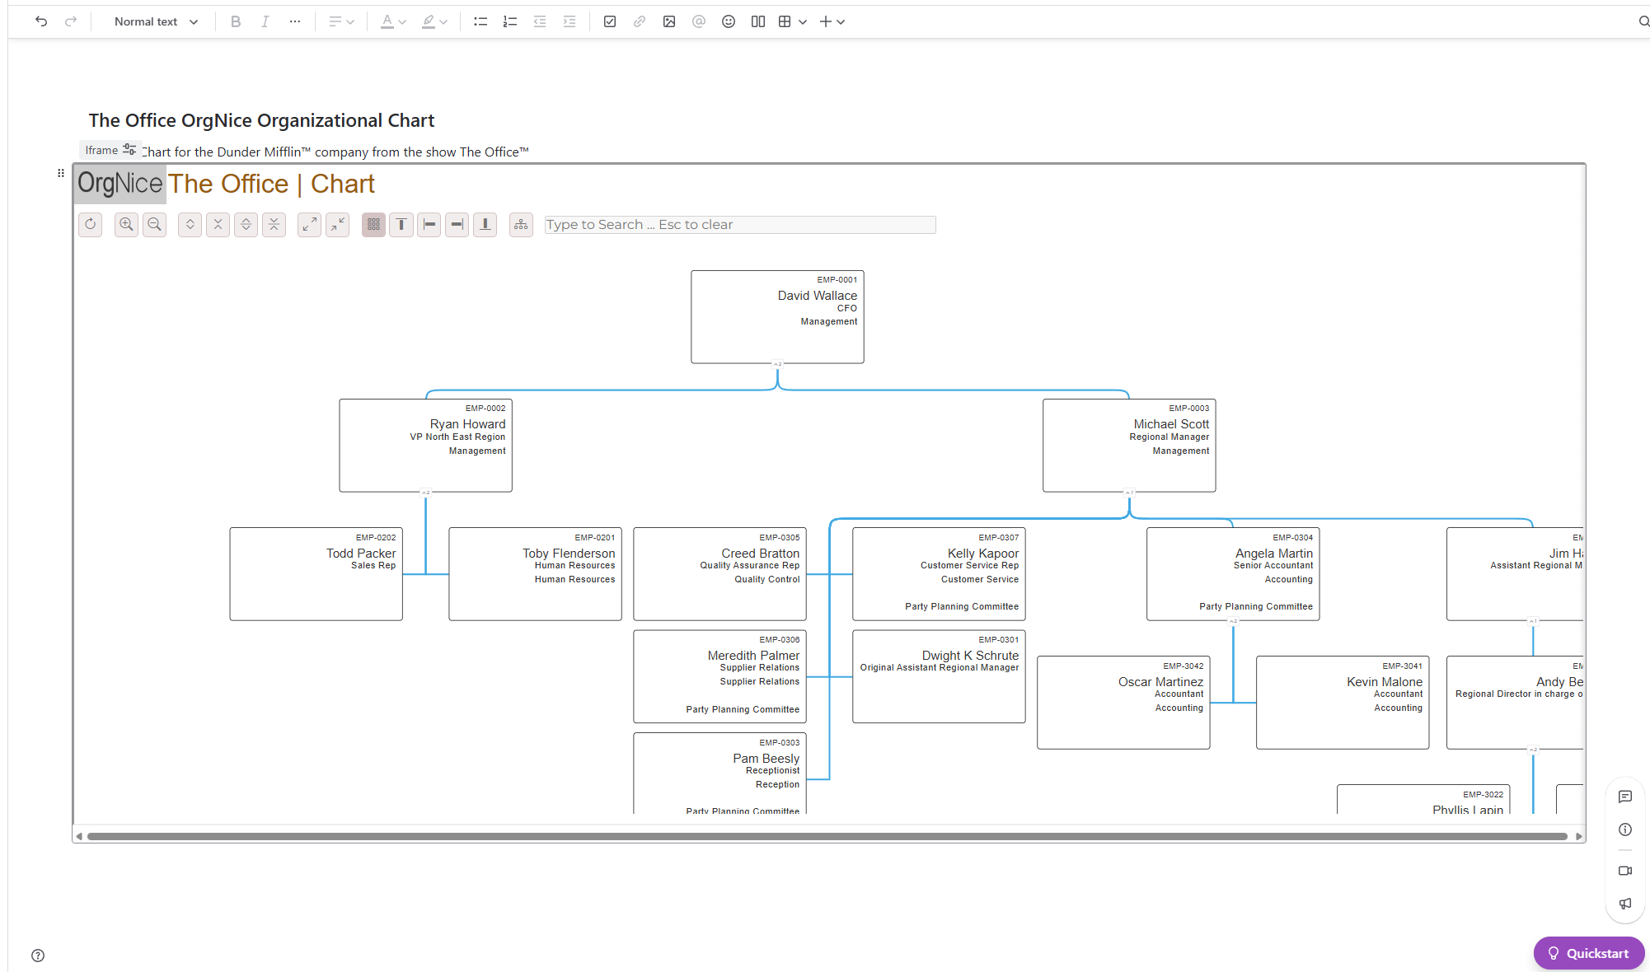
Task: Insert a bullet list
Action: pyautogui.click(x=480, y=21)
